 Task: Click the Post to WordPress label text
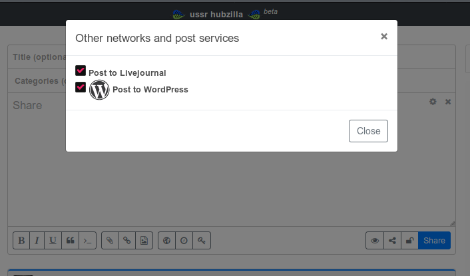150,90
